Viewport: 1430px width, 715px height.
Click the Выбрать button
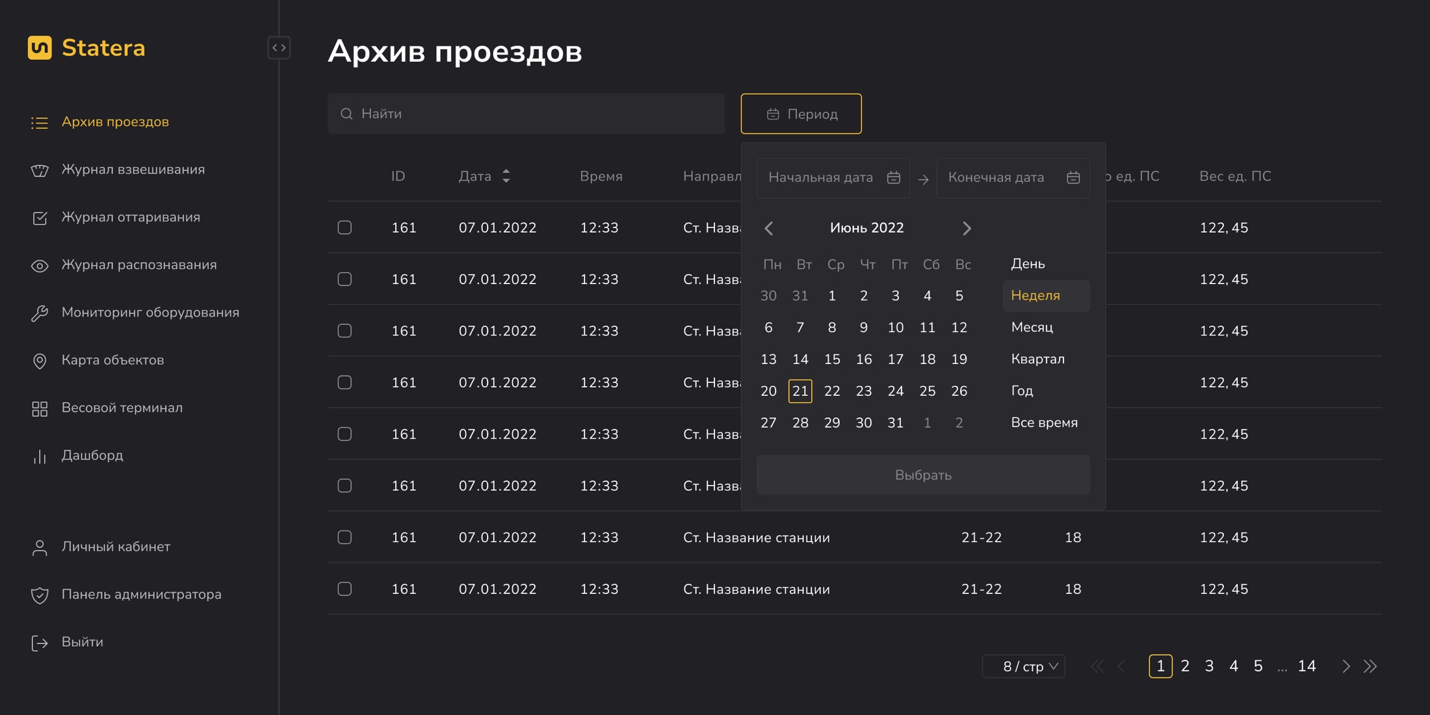(923, 475)
